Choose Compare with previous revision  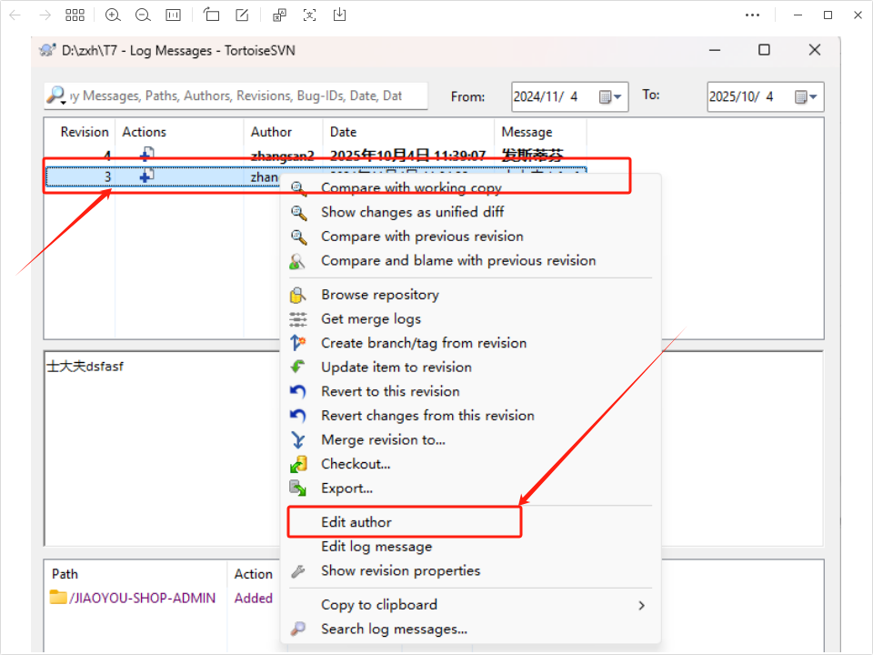(x=422, y=237)
